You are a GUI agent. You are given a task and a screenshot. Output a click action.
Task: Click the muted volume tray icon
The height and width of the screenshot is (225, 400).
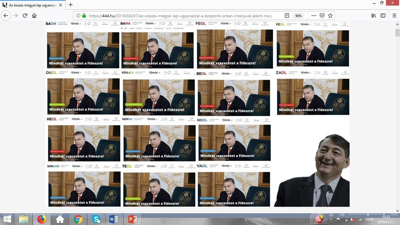[x=353, y=220]
